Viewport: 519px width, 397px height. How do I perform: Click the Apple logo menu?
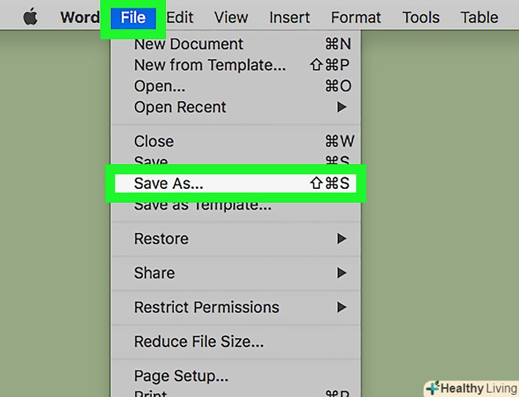pos(30,17)
